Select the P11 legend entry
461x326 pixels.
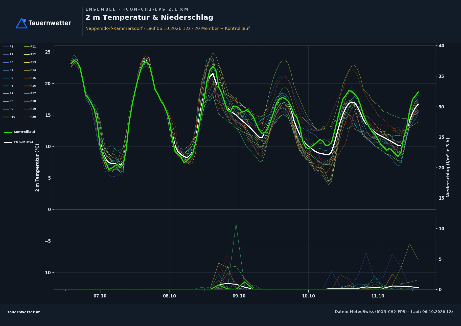(30, 46)
